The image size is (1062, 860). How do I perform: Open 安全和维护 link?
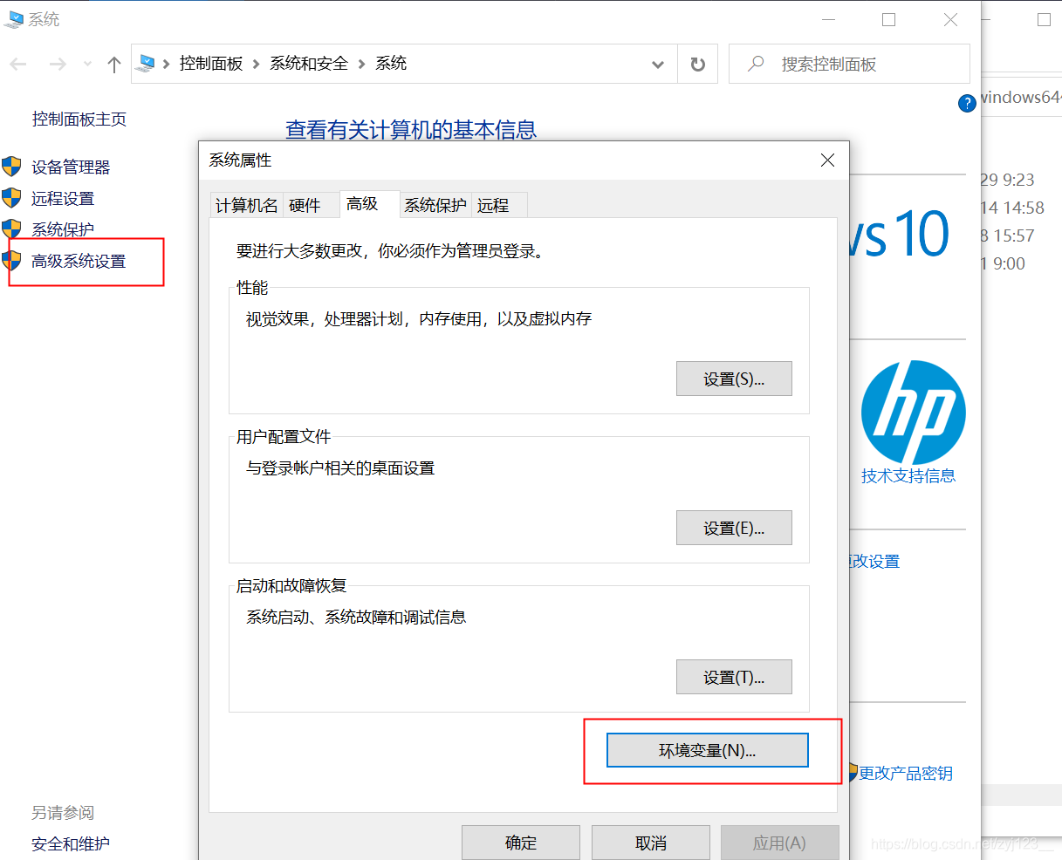71,843
